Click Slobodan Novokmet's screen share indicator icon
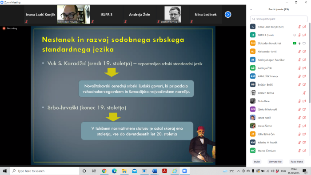Viewport: 311px width, 175px height. pyautogui.click(x=295, y=43)
